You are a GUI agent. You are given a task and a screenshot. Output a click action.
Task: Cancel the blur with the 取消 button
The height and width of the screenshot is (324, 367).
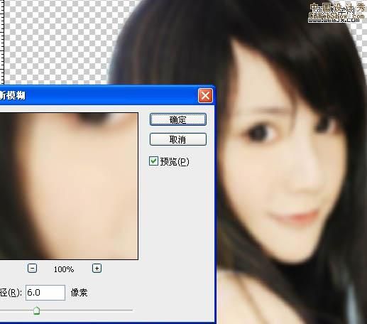178,139
